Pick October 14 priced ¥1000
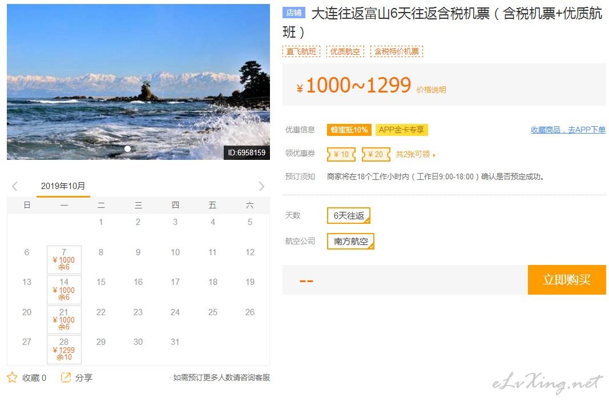Image resolution: width=609 pixels, height=402 pixels. 64,290
